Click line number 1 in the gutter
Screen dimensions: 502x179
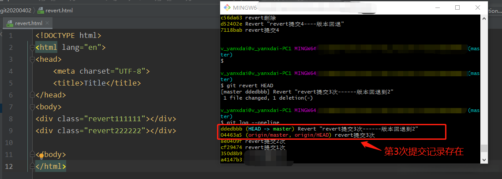point(11,35)
